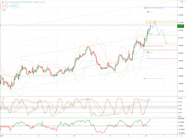Viewport: 186px width, 138px height.
Task: Click the red sell price button
Action: [x=5, y=6]
